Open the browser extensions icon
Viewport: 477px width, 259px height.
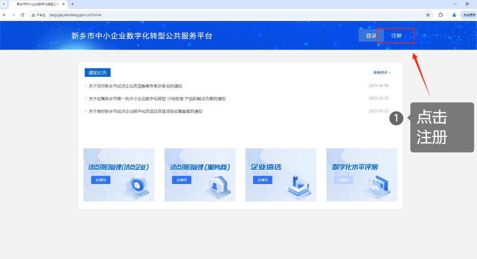441,14
